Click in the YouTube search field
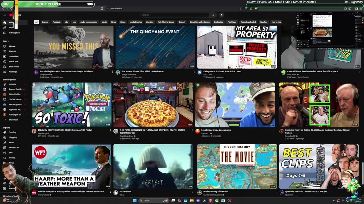This screenshot has width=364, height=204. click(x=175, y=15)
